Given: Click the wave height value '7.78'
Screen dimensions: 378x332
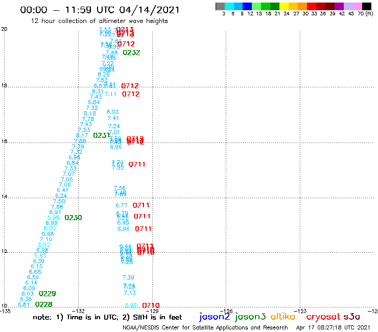Looking at the screenshot, I should [x=88, y=119].
